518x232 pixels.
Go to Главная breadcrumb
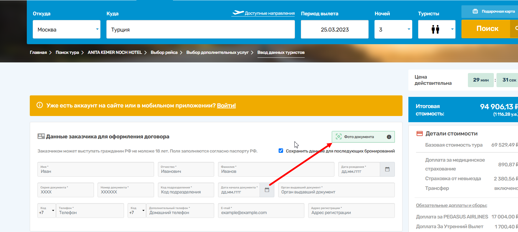[38, 52]
